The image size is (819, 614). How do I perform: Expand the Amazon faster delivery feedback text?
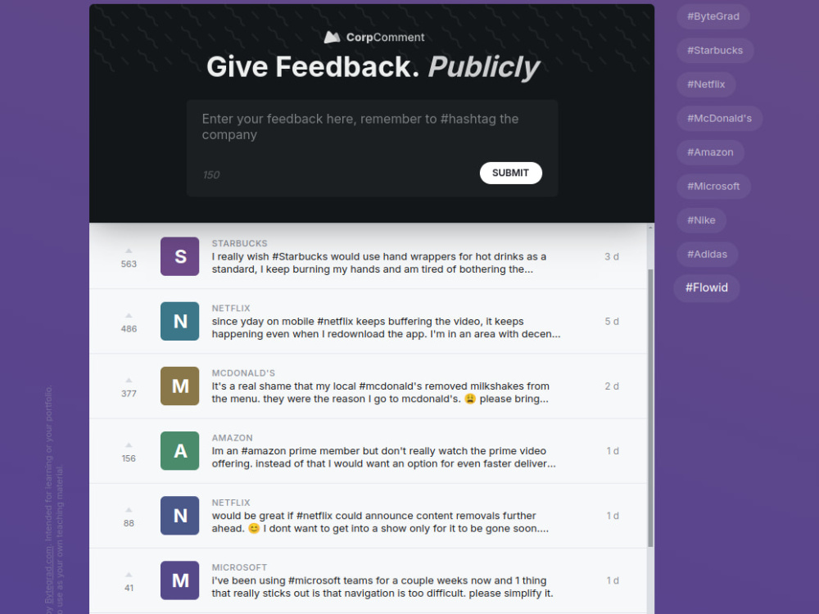point(383,458)
